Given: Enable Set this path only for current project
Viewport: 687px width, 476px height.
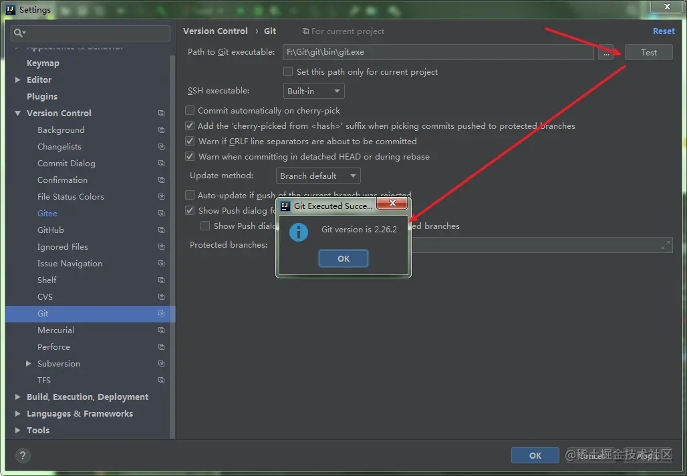Looking at the screenshot, I should [x=288, y=71].
